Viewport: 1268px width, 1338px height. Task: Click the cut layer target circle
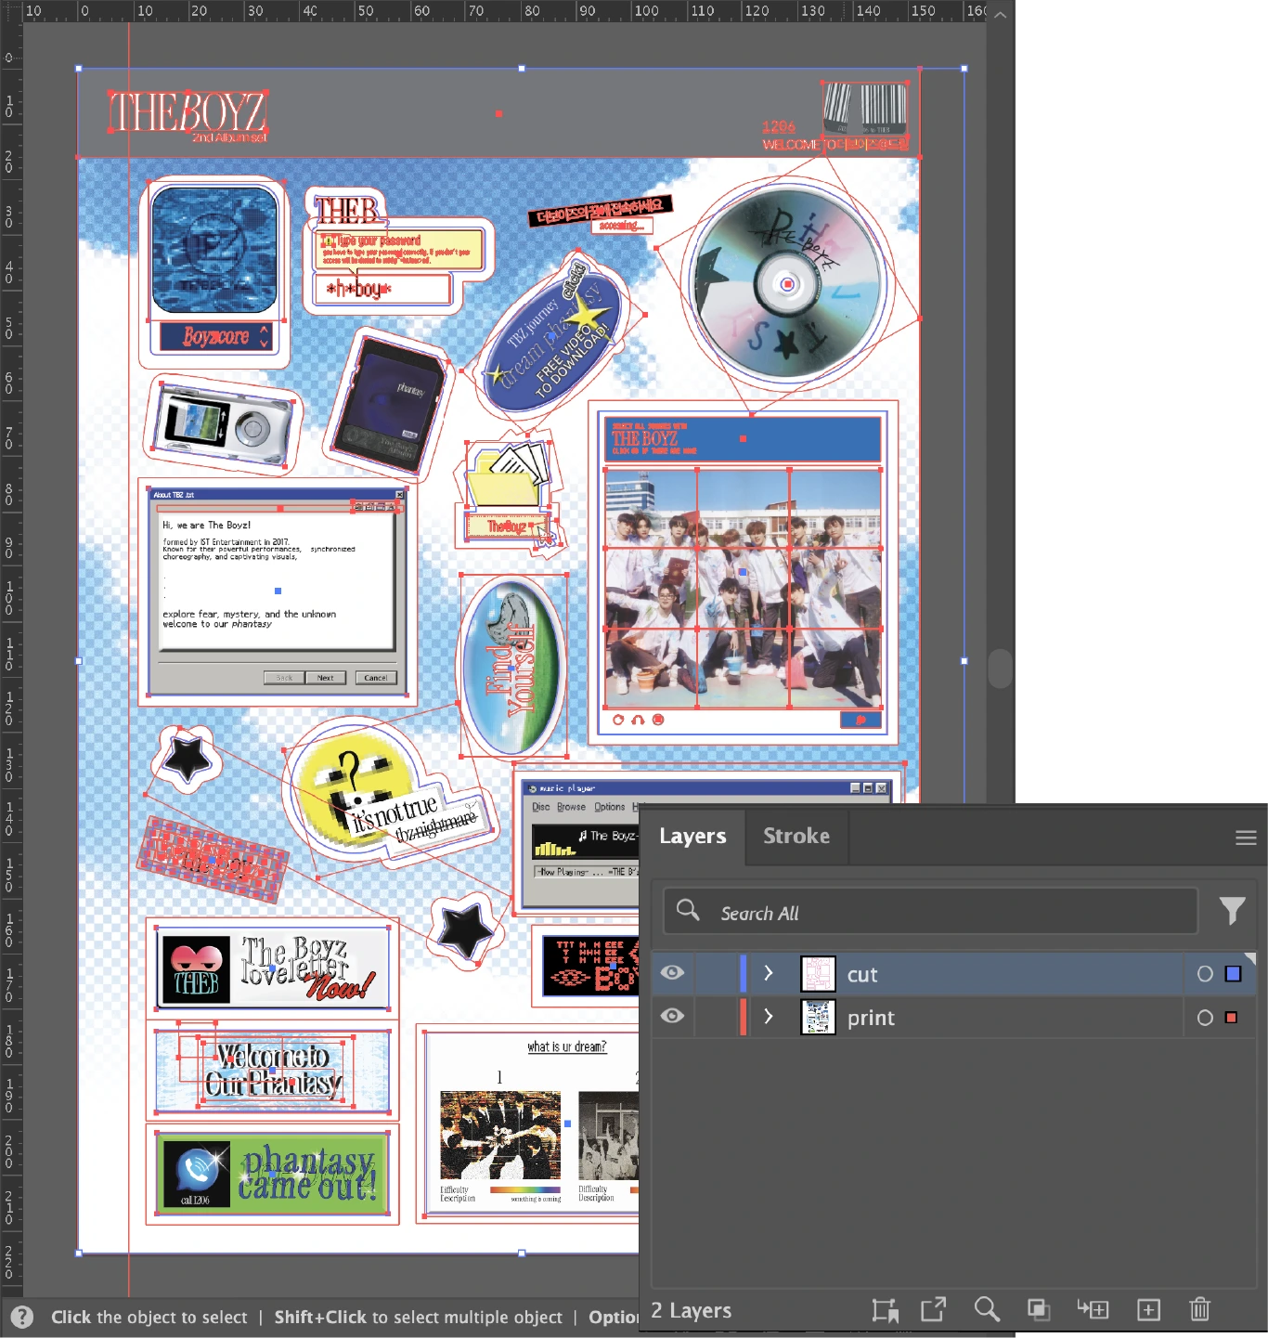click(x=1205, y=974)
